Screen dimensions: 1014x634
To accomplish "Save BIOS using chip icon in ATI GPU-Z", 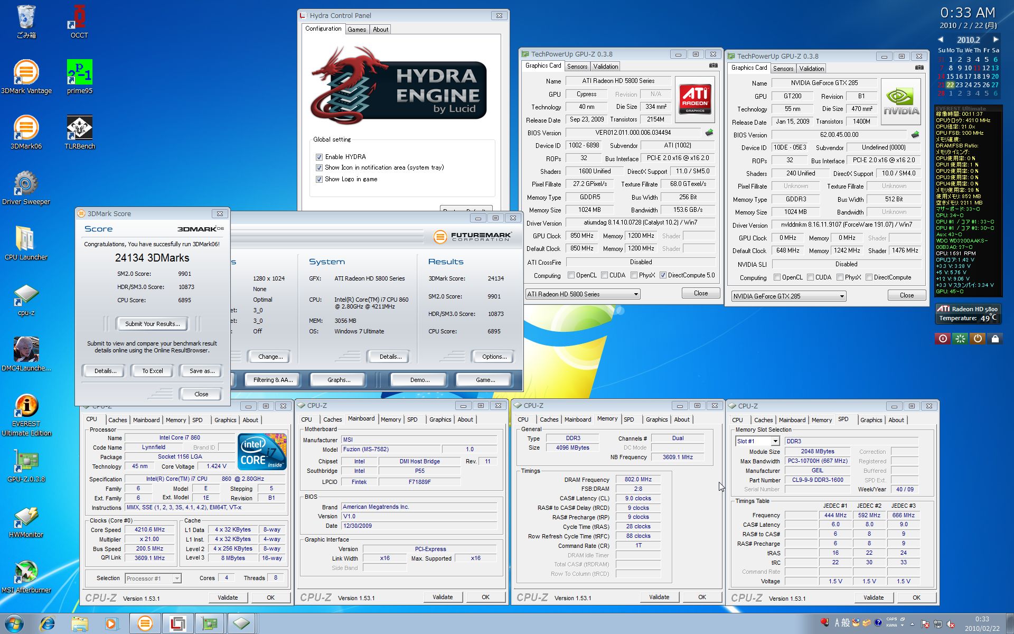I will 709,133.
